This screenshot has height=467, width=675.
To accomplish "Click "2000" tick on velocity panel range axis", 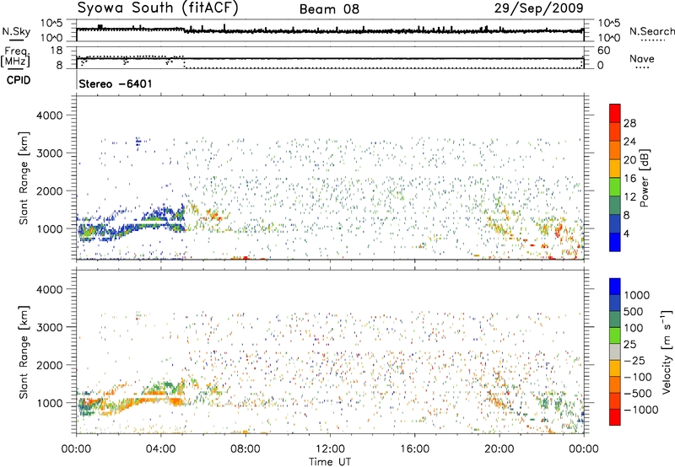I will point(49,365).
